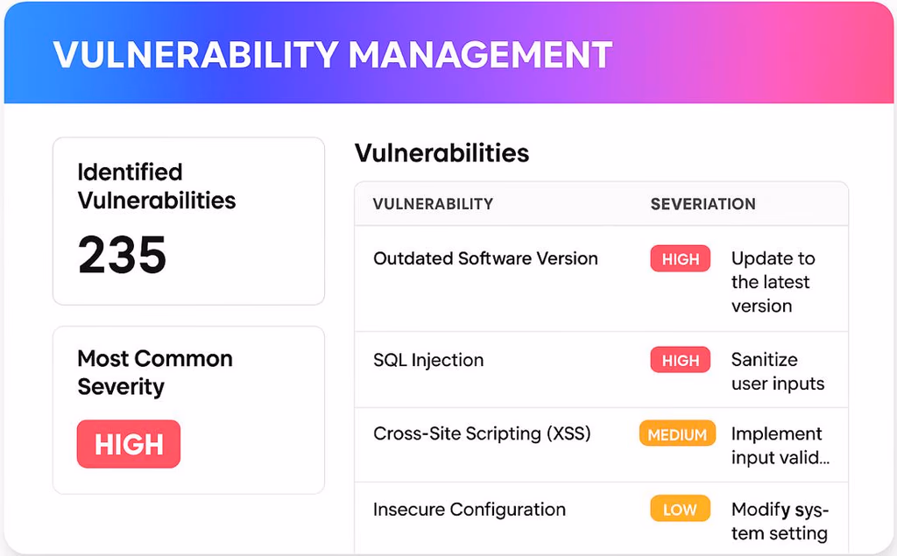
Task: Click the Vulnerabilities section heading
Action: pos(441,153)
